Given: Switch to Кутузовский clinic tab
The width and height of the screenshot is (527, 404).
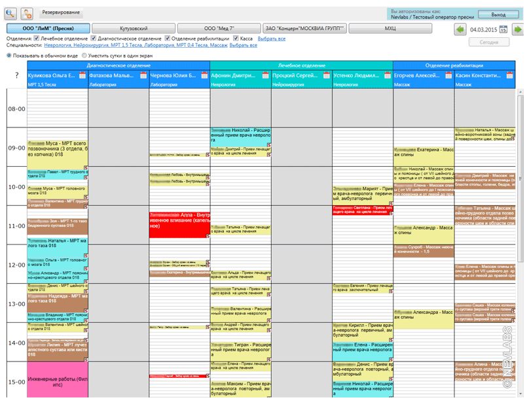Looking at the screenshot, I should [x=134, y=29].
